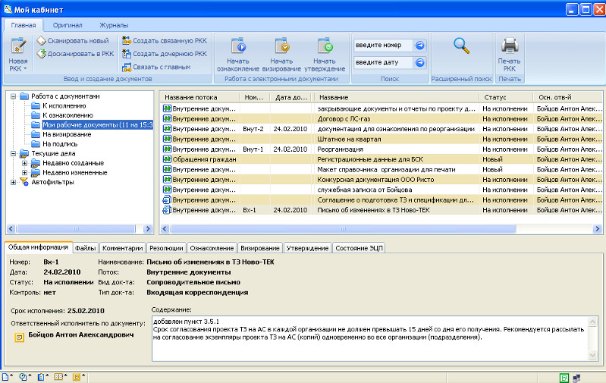Run search with number field arrow button

pos(419,46)
